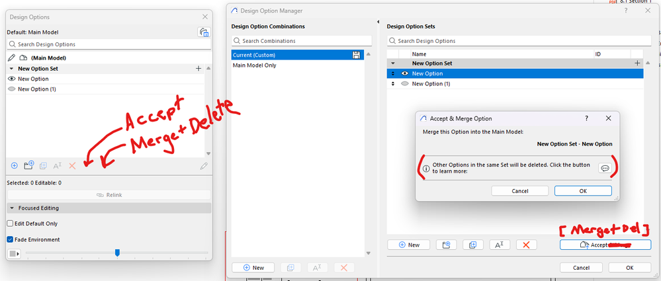Collapse combinations panel with divider arrow
The height and width of the screenshot is (281, 661).
[x=378, y=22]
